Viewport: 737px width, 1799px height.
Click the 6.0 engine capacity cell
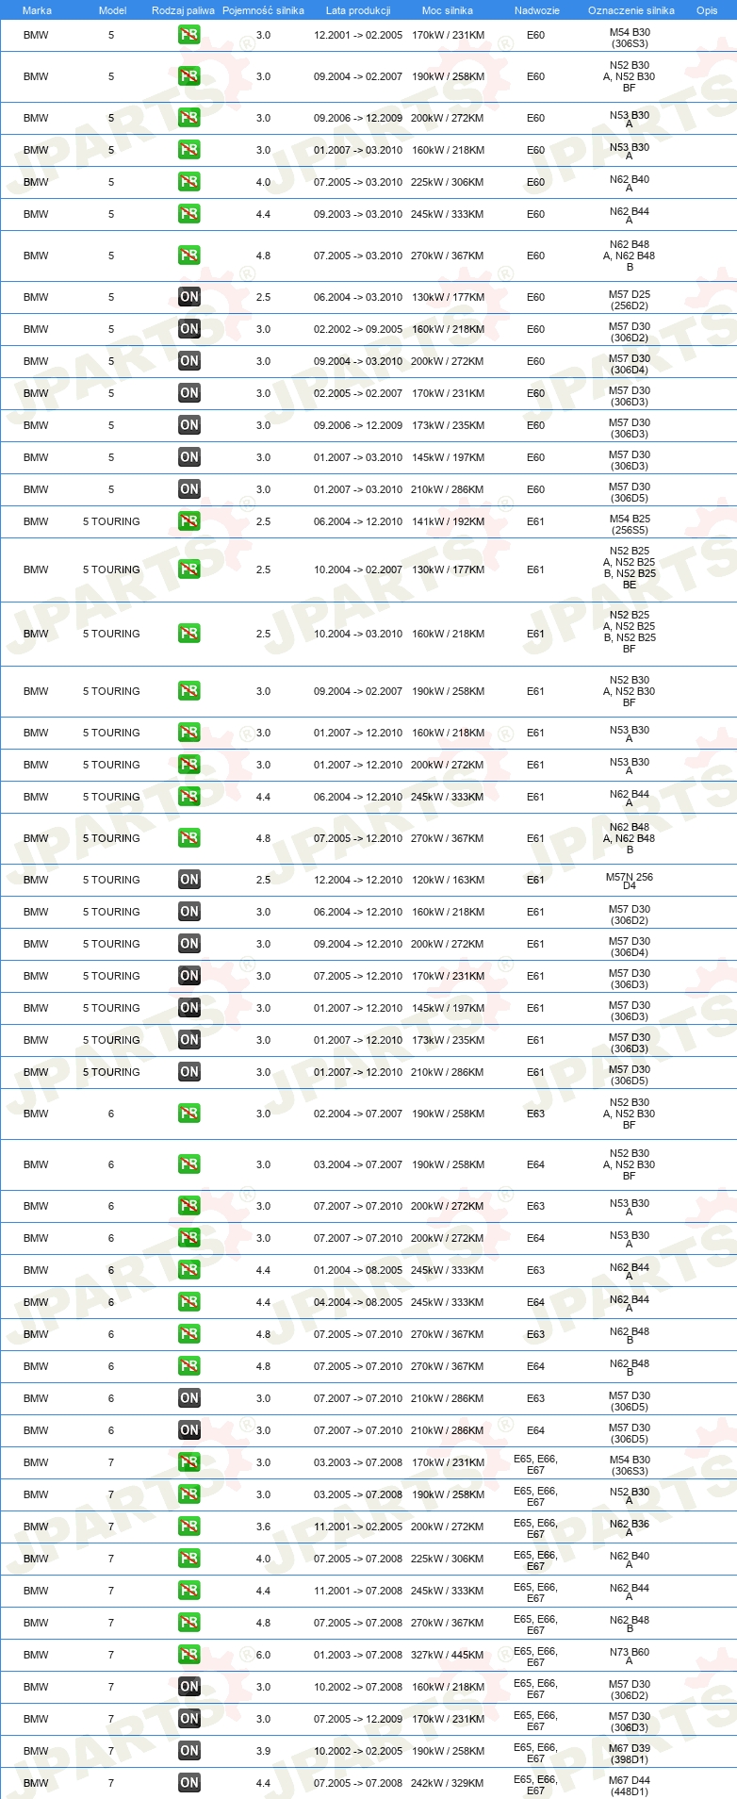[263, 1655]
